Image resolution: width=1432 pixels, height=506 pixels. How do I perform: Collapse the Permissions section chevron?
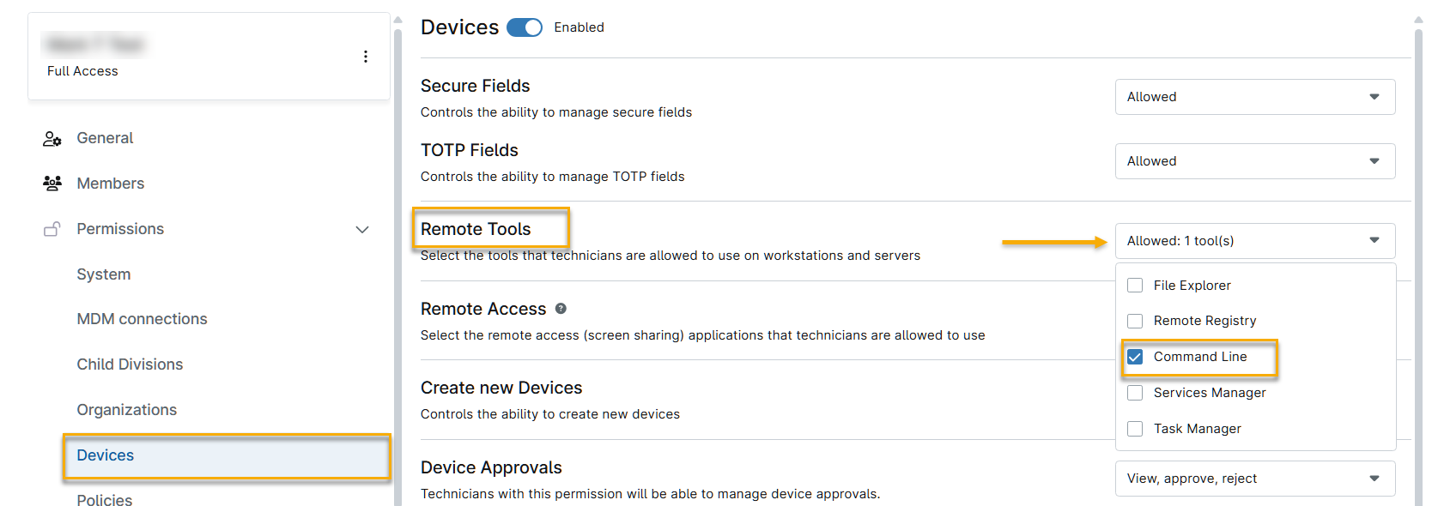coord(362,229)
